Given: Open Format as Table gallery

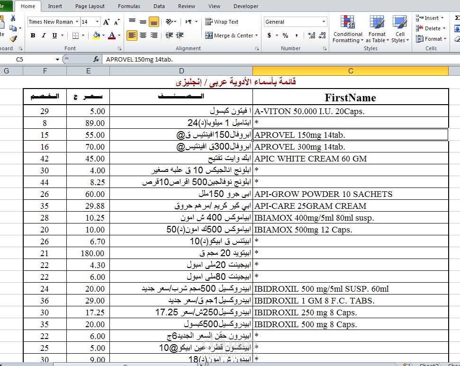Looking at the screenshot, I should tap(377, 29).
